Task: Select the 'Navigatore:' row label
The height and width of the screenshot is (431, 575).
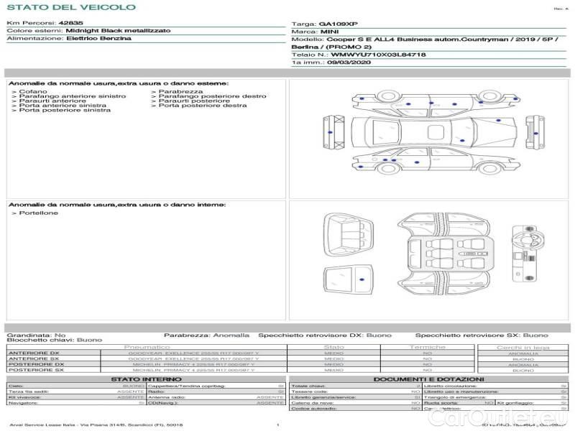Action: [23, 403]
